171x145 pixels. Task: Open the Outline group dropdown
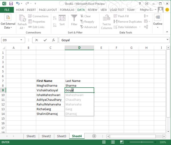coord(158,21)
